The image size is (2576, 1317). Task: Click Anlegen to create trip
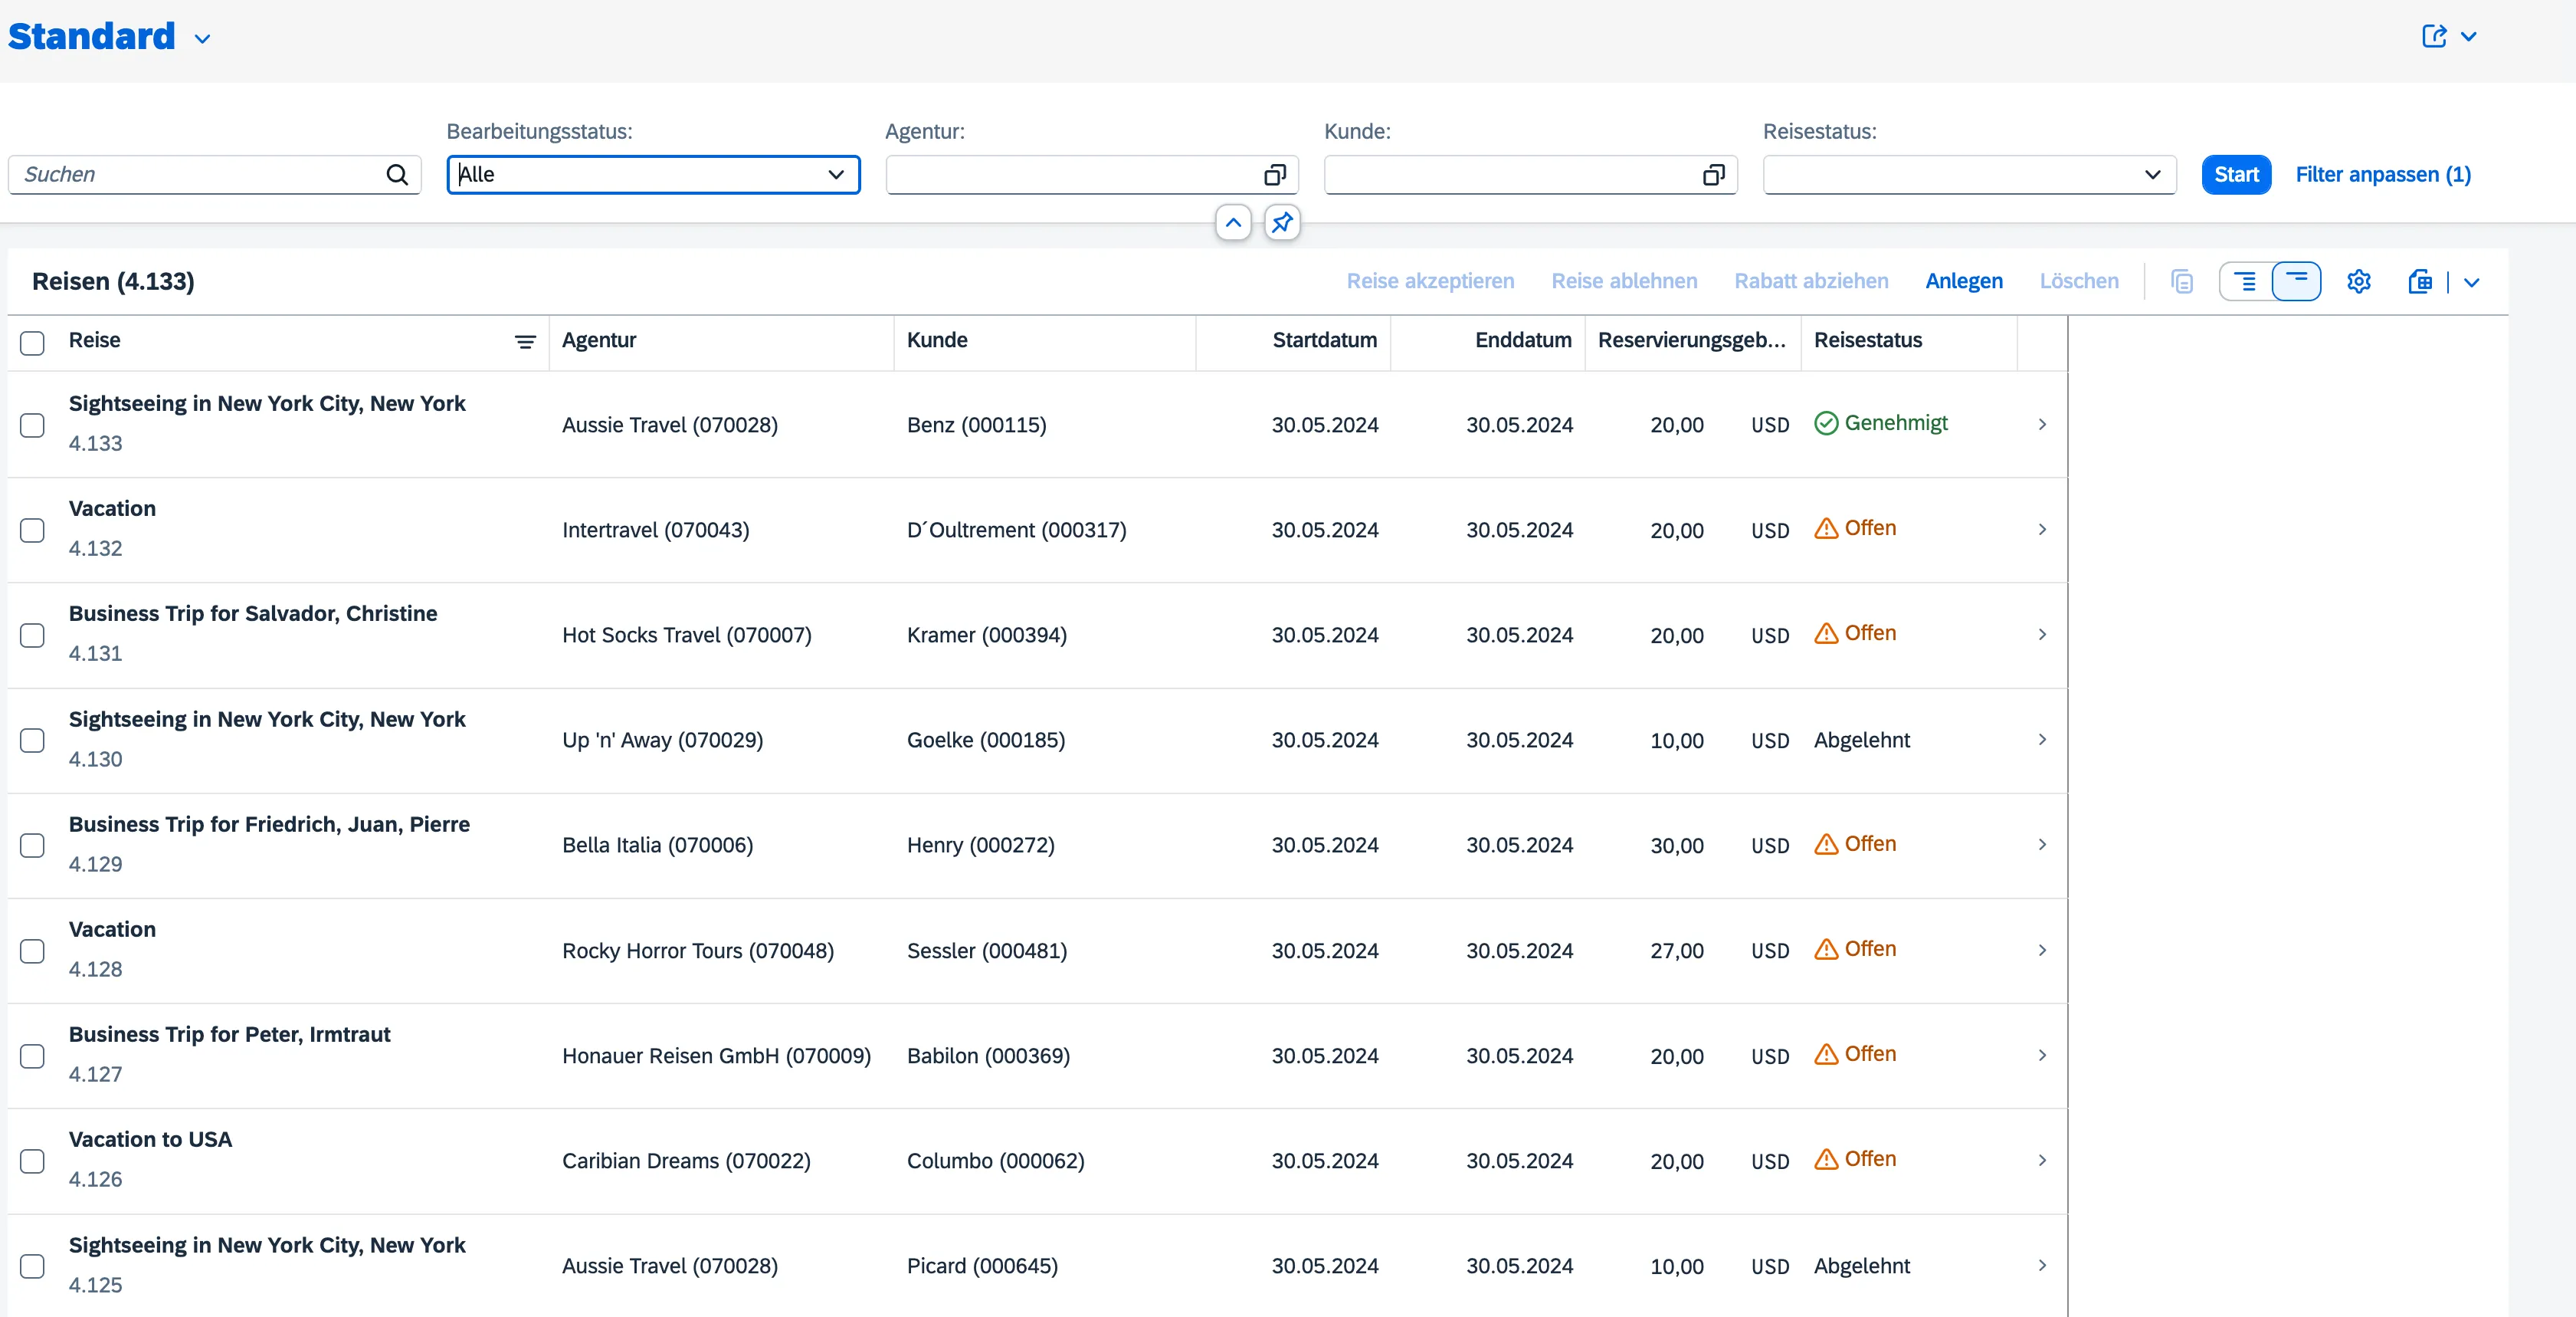[x=1963, y=281]
